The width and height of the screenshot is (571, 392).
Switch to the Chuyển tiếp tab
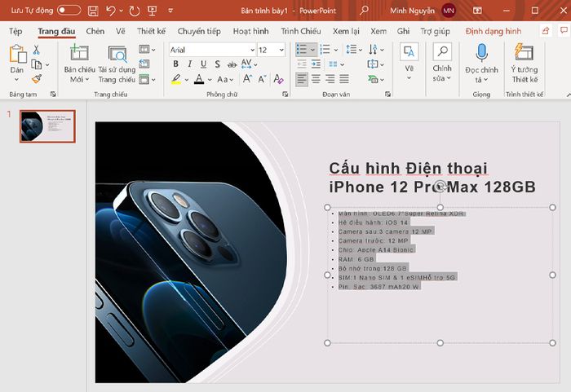(x=199, y=31)
